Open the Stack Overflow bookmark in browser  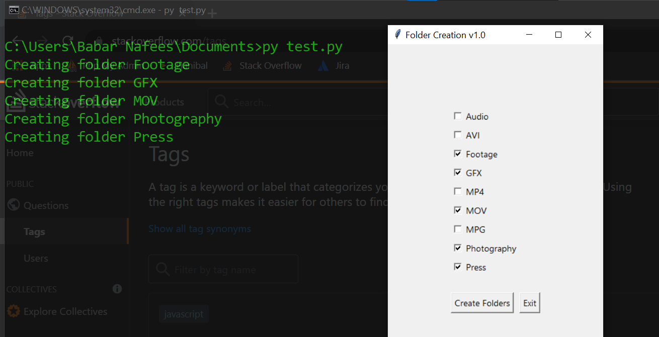tap(263, 66)
